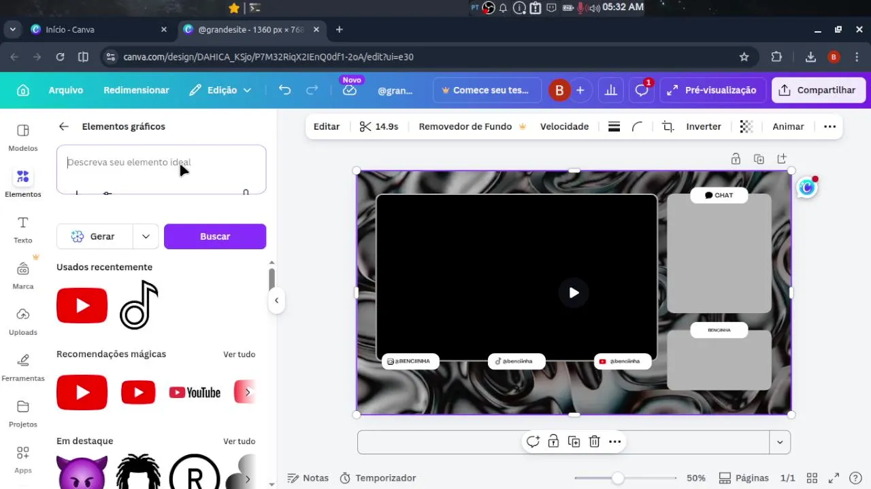The width and height of the screenshot is (871, 489).
Task: Open floating bar more options
Action: [x=614, y=441]
